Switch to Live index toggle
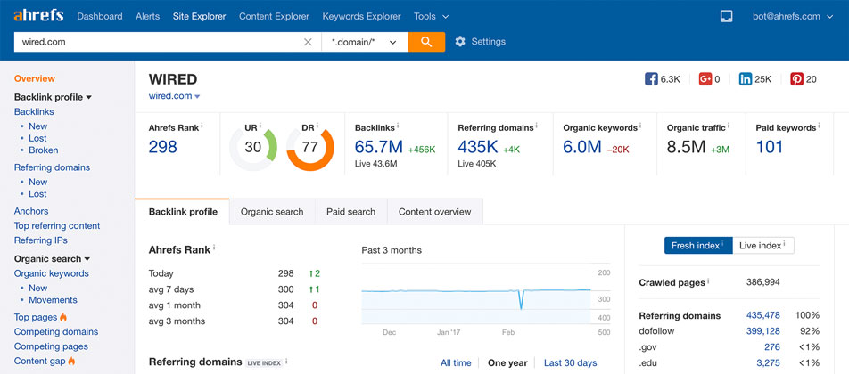849x374 pixels. [762, 246]
